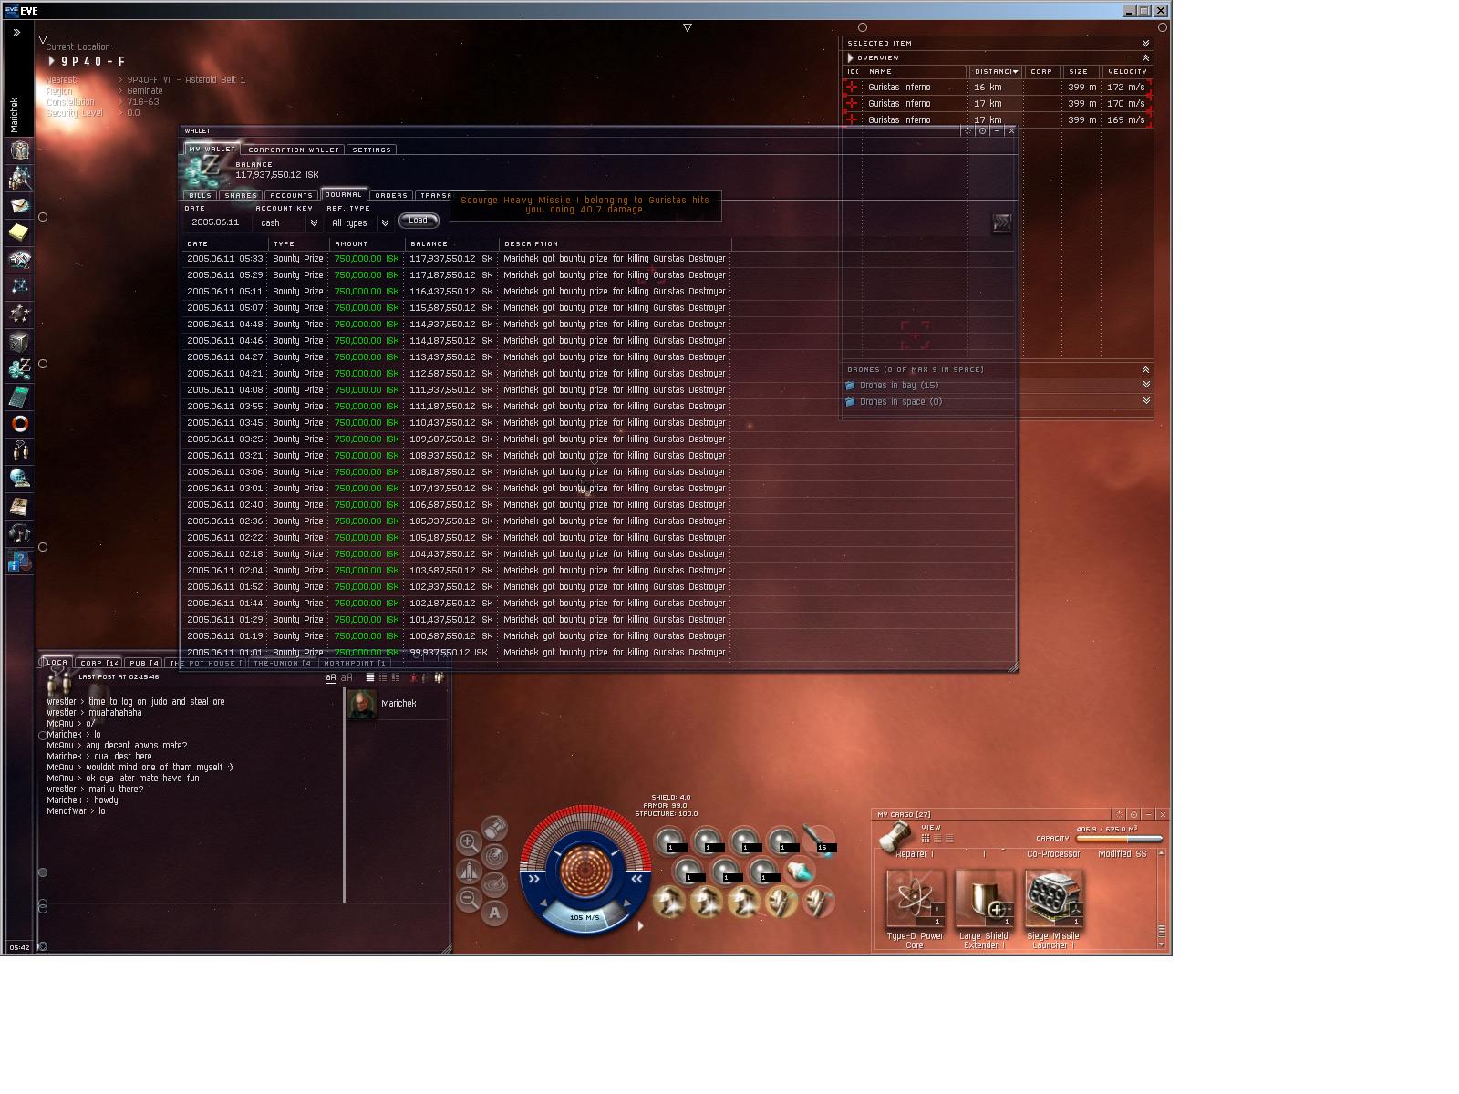Click the autopilot A button on the HUD
The width and height of the screenshot is (1459, 1094).
click(x=494, y=913)
